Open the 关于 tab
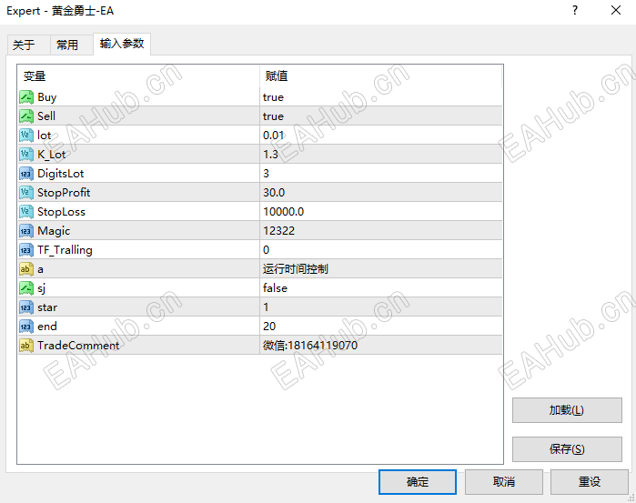 tap(28, 45)
